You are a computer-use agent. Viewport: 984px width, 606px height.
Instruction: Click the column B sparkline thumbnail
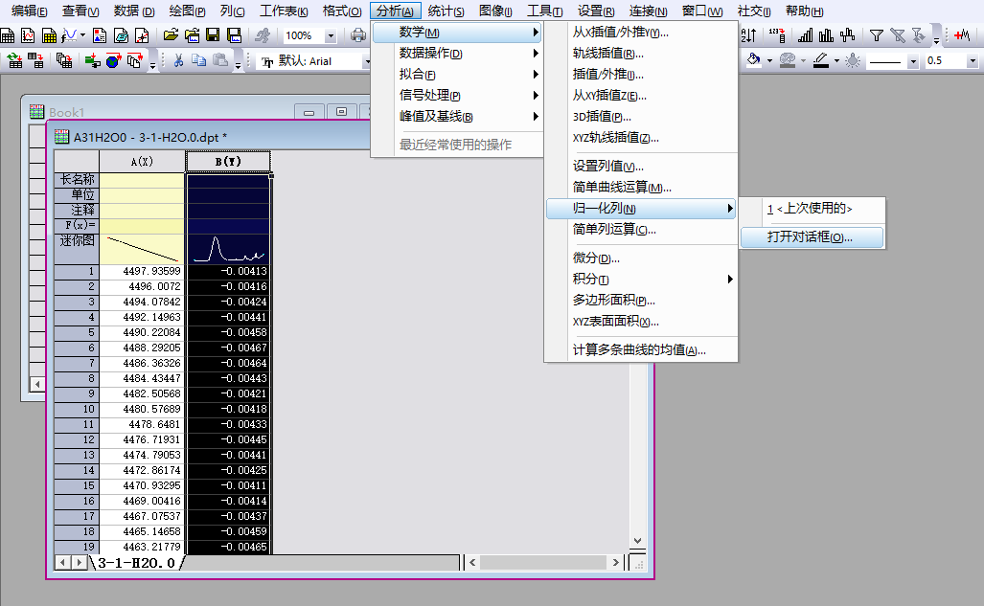pyautogui.click(x=228, y=249)
